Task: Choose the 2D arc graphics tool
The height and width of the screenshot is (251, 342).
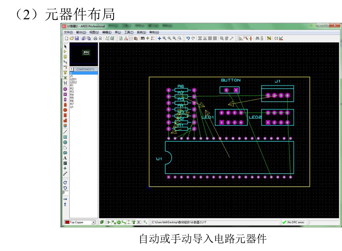Action: [65, 148]
